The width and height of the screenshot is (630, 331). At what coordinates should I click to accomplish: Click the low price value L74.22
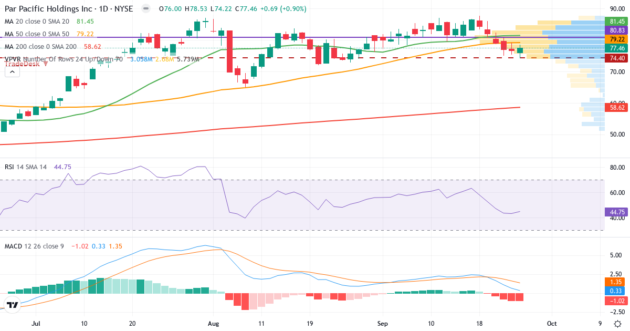tap(220, 9)
